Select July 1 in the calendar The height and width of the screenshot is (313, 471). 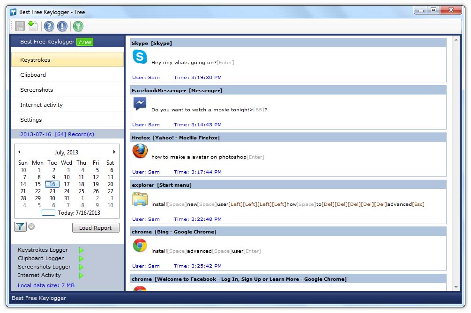tap(39, 170)
